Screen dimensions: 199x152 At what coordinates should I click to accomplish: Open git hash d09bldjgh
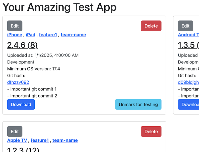(188, 82)
